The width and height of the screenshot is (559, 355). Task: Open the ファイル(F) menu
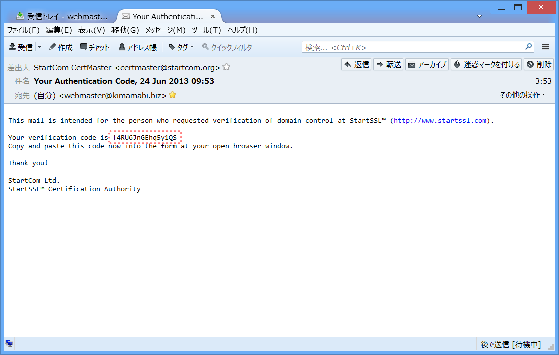23,30
